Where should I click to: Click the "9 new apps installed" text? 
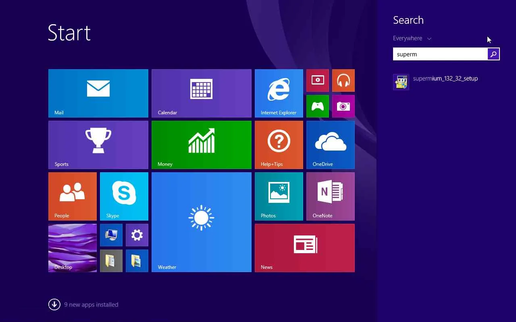click(x=91, y=305)
